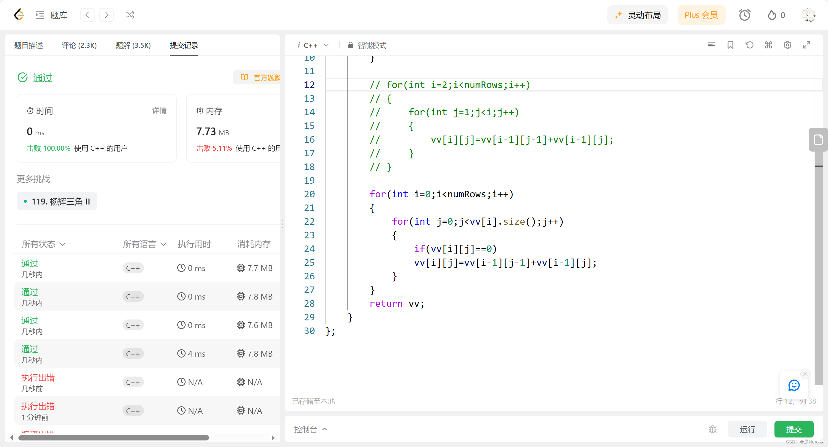The width and height of the screenshot is (828, 447).
Task: Click the 消耗内存 column header
Action: (x=254, y=244)
